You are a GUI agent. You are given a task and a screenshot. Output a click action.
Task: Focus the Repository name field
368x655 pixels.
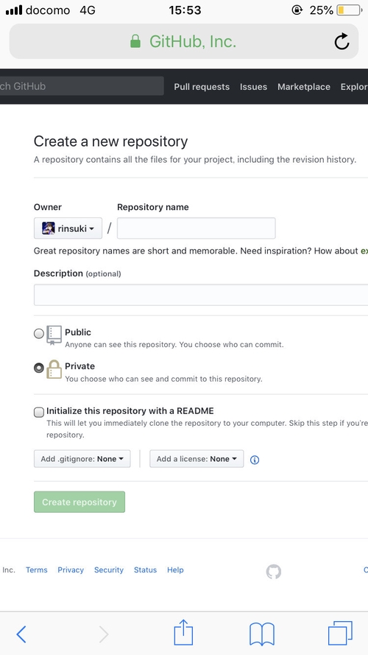(x=196, y=228)
